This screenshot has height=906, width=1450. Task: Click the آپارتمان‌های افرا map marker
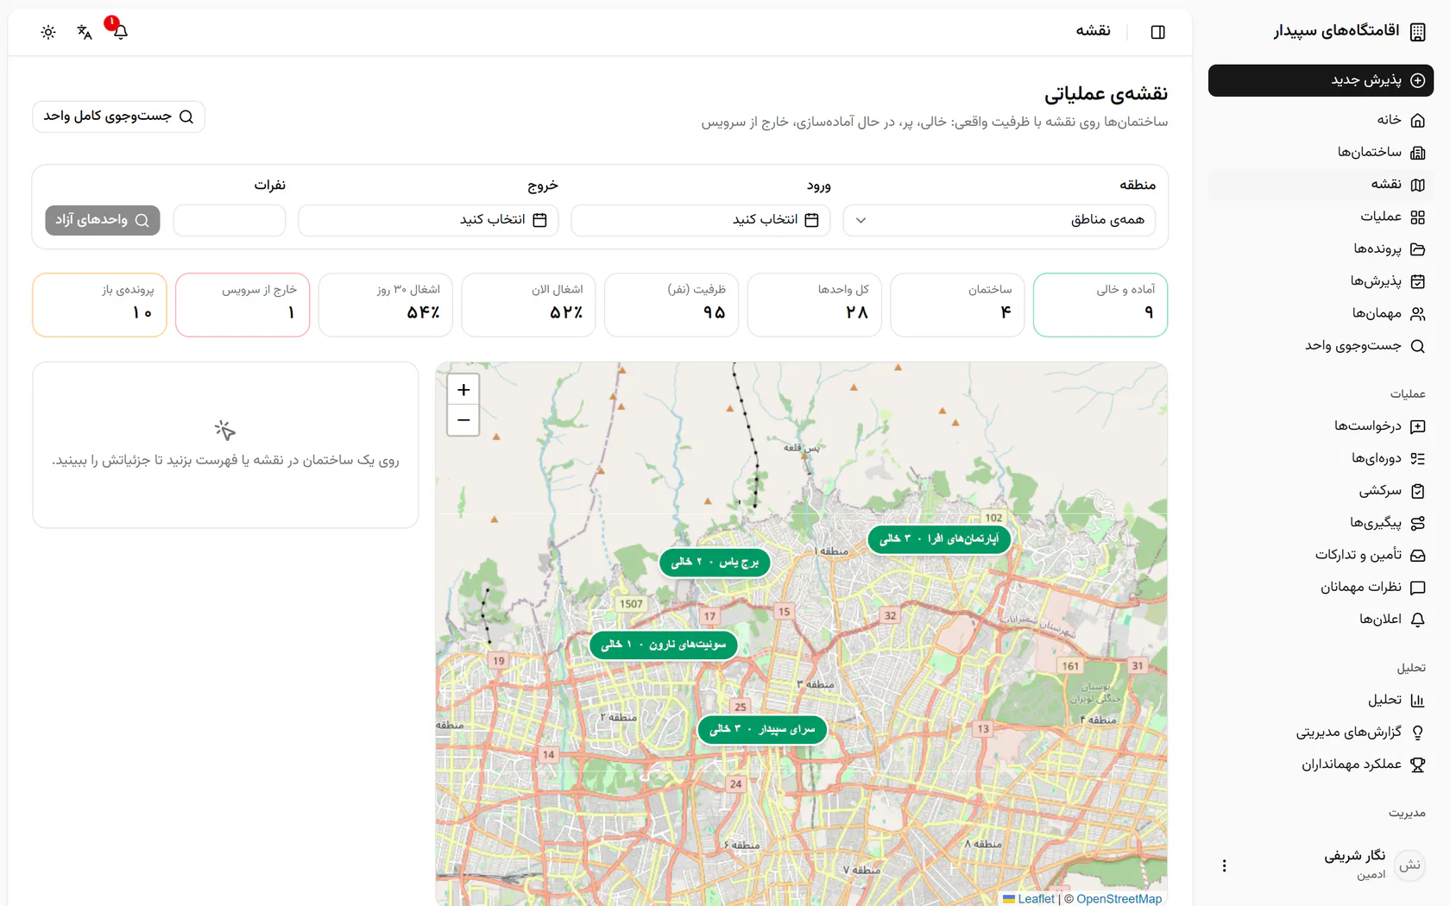pyautogui.click(x=939, y=538)
